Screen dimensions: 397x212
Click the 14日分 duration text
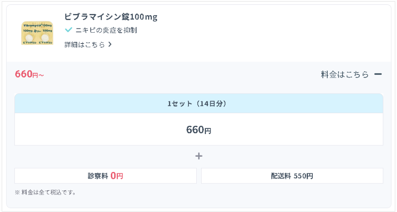211,104
